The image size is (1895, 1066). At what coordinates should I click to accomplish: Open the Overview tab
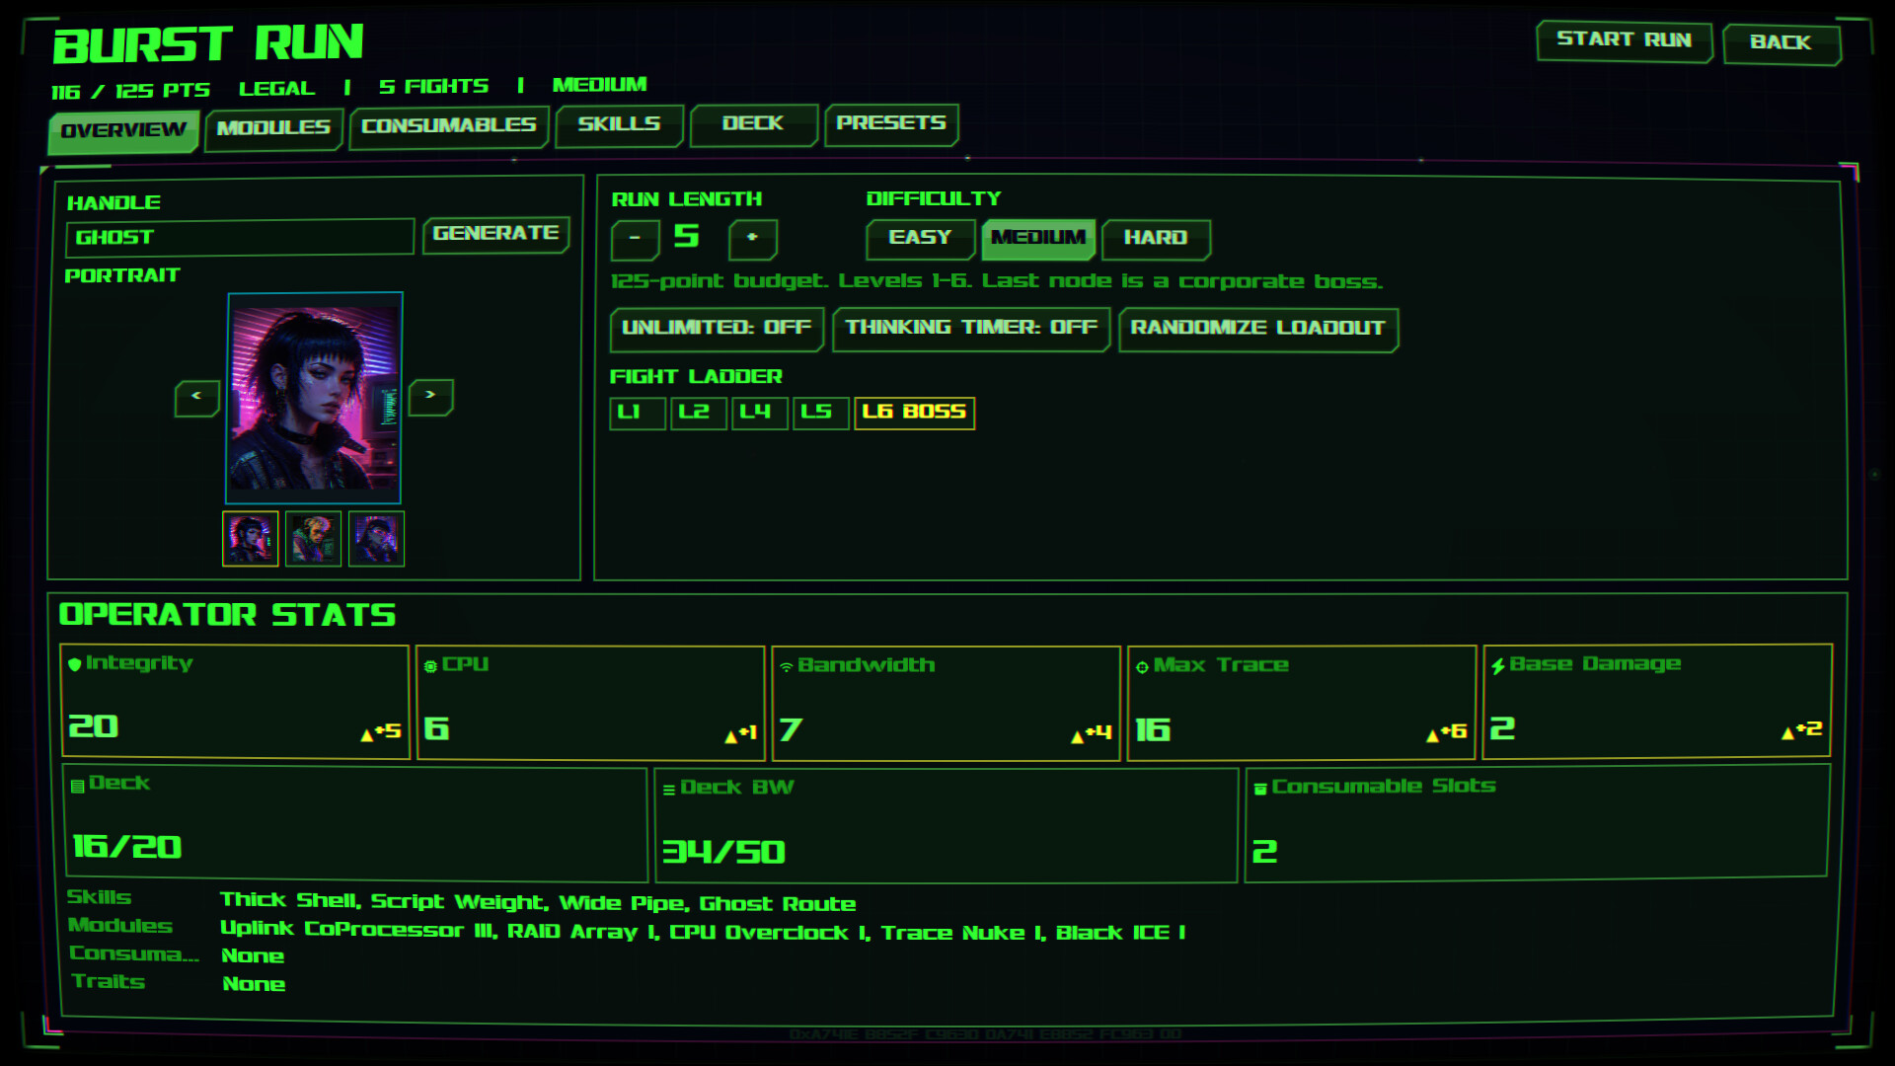pyautogui.click(x=123, y=131)
